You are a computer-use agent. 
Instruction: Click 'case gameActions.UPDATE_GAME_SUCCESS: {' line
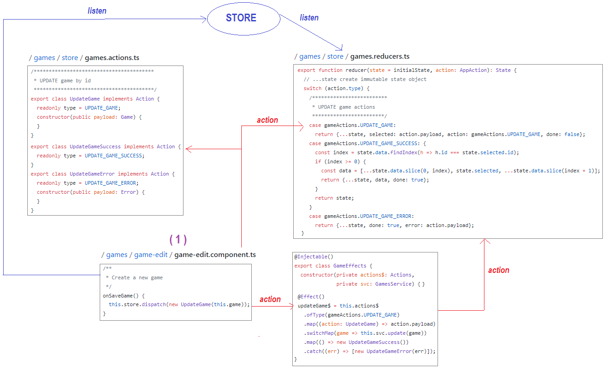click(367, 143)
